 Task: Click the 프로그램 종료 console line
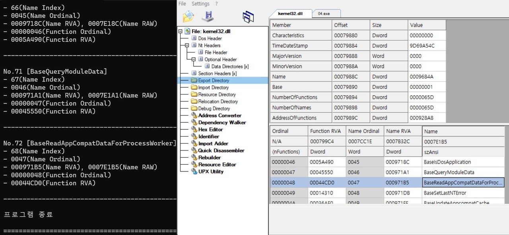tap(28, 214)
